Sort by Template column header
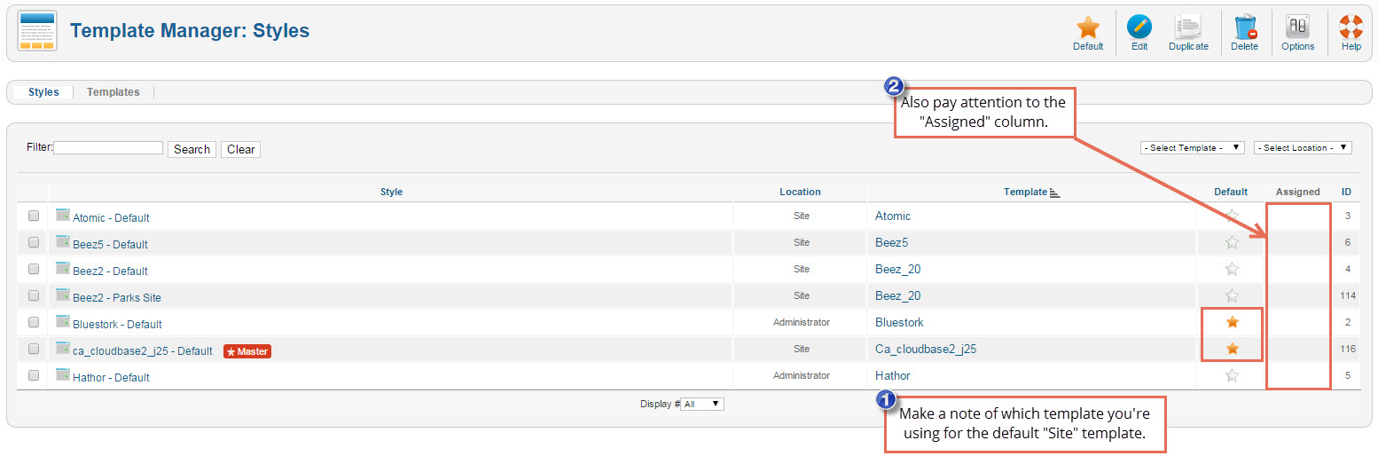This screenshot has width=1378, height=464. [x=1025, y=192]
